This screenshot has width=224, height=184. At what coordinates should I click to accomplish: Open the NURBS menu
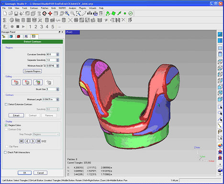62,8
